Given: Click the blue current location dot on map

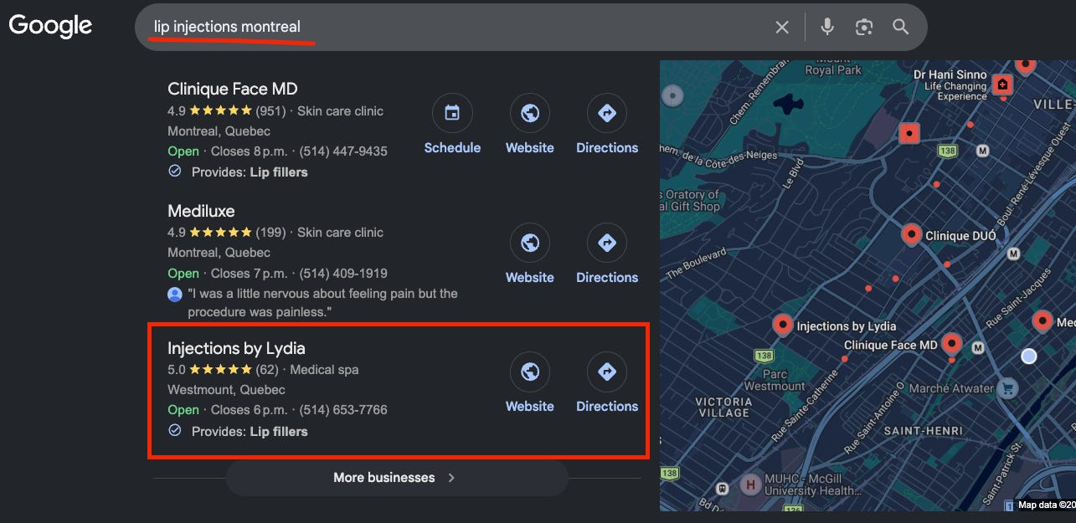Looking at the screenshot, I should pyautogui.click(x=1029, y=356).
